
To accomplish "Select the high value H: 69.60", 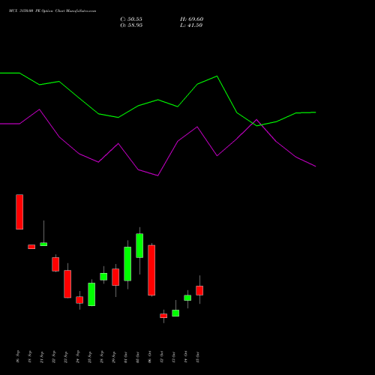I will 192,19.
